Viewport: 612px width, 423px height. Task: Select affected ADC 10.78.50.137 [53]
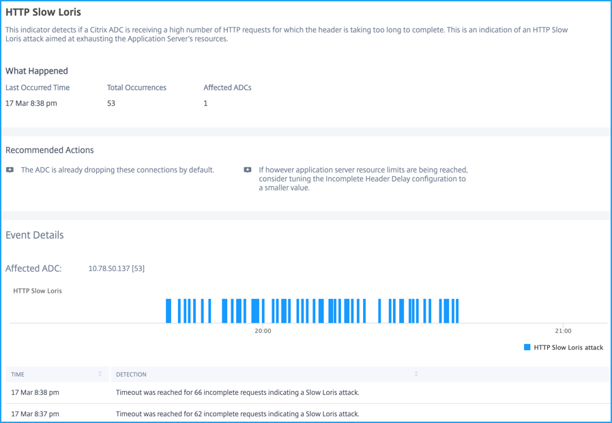point(116,269)
